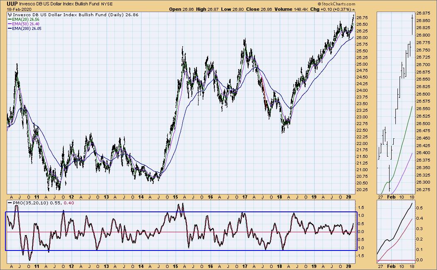
Task: Select 0.1 on the zoomed PMO axis
Action: click(x=420, y=250)
